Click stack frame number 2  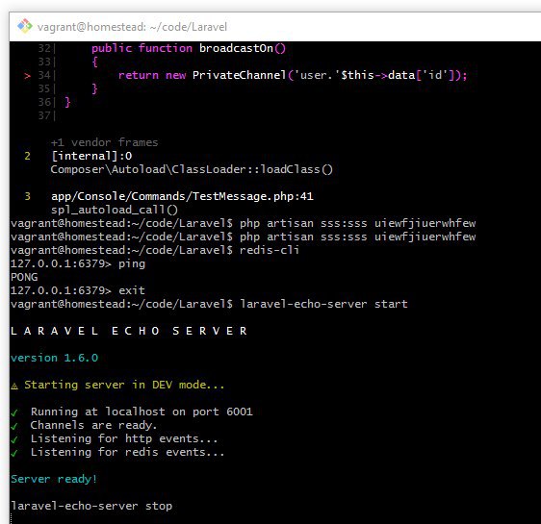(x=28, y=156)
